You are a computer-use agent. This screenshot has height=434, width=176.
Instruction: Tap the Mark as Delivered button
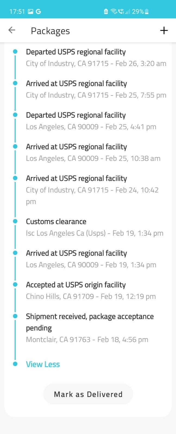click(88, 394)
